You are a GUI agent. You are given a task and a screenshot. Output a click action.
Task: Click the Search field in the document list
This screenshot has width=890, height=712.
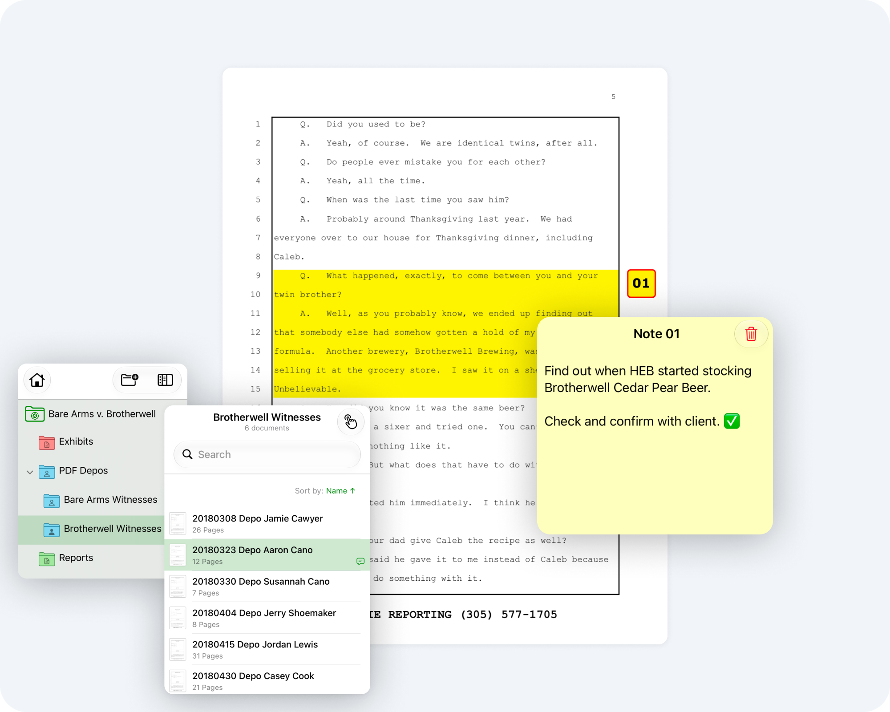[x=267, y=454]
